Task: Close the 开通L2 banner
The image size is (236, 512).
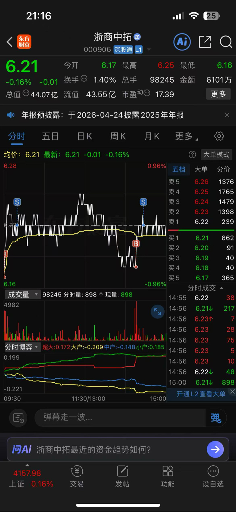Action: coord(233,391)
